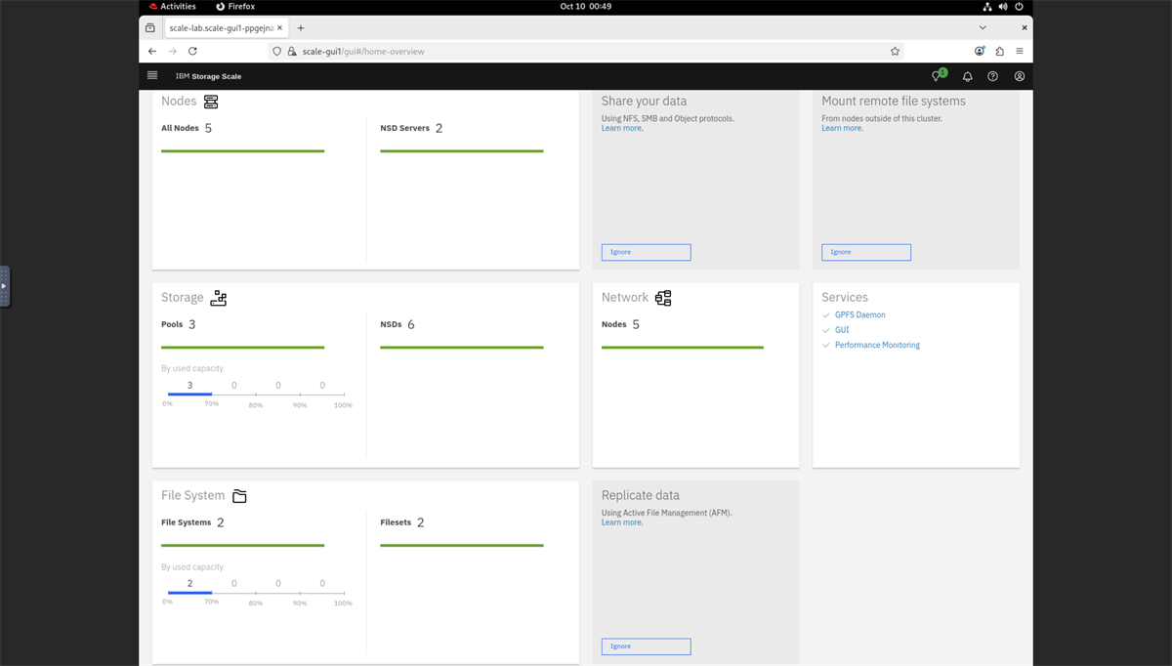Click the site lock icon in address bar
The image size is (1172, 666).
[x=291, y=51]
